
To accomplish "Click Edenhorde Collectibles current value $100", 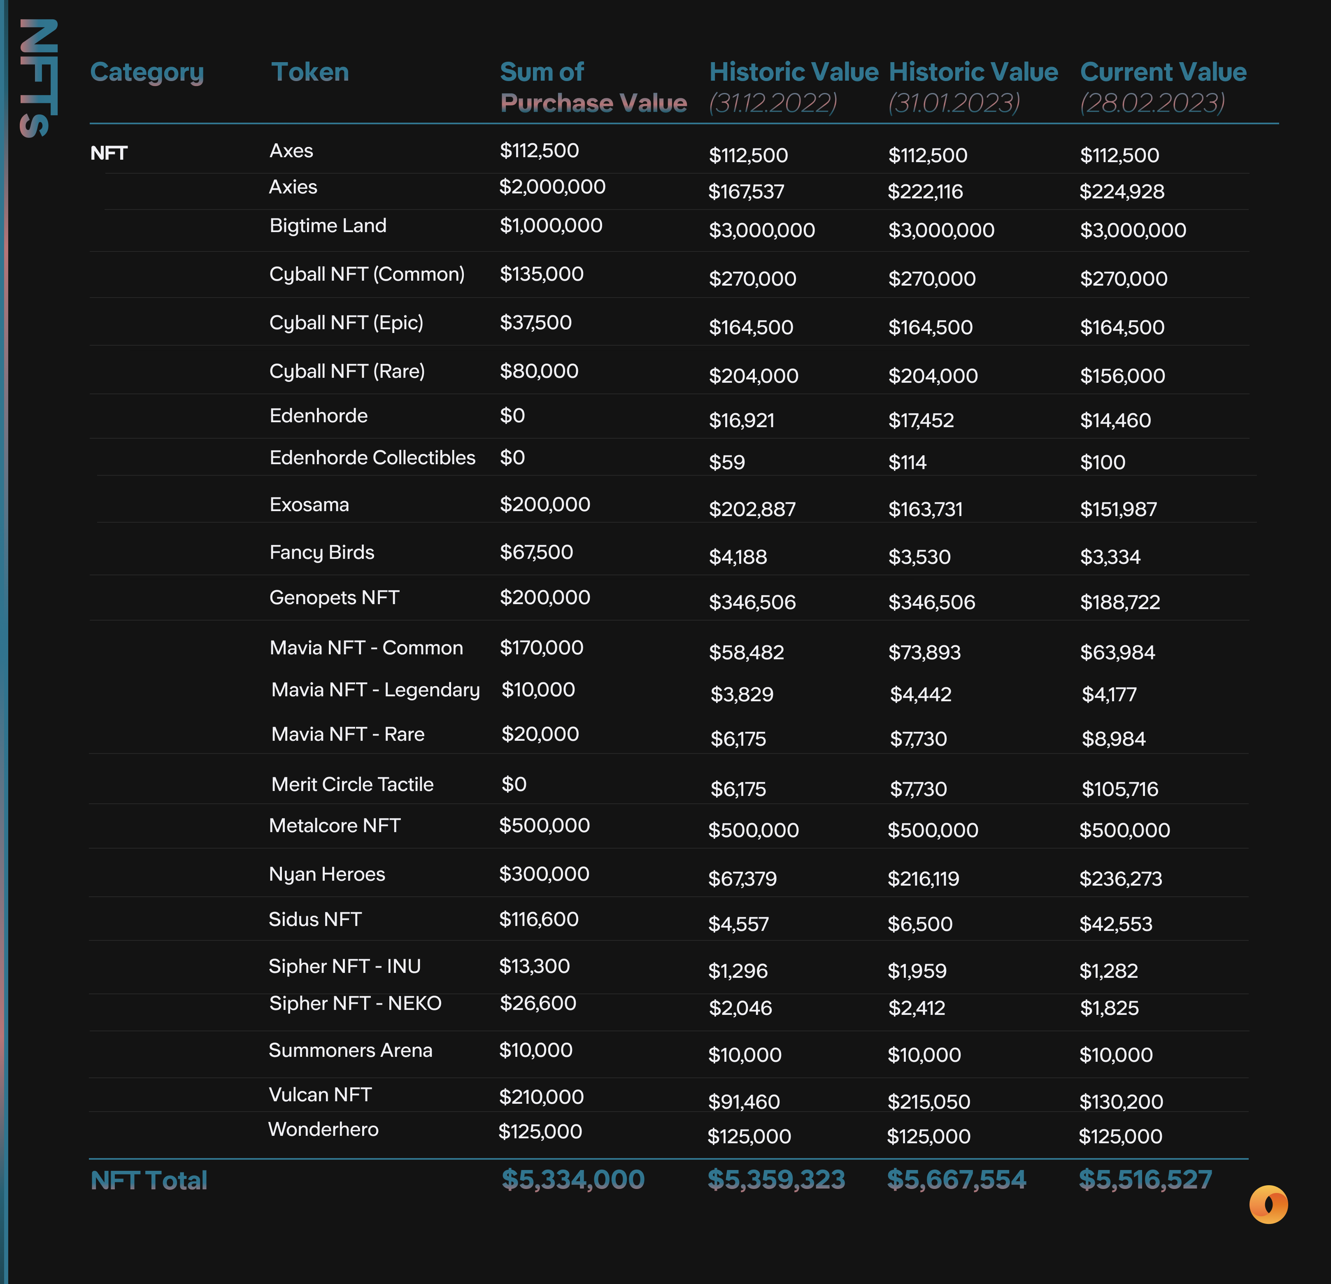I will coord(1102,463).
